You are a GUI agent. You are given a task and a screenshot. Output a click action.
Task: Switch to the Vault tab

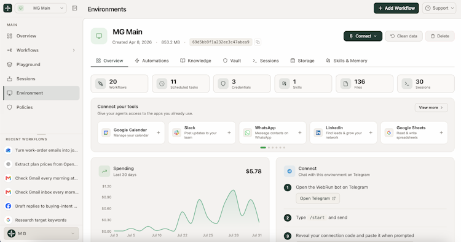[232, 61]
